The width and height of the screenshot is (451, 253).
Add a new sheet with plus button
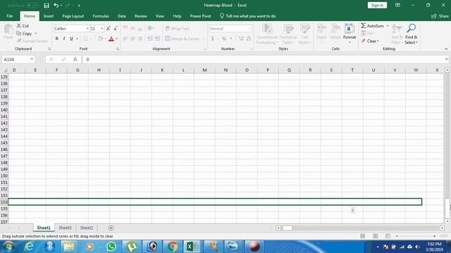coord(111,228)
